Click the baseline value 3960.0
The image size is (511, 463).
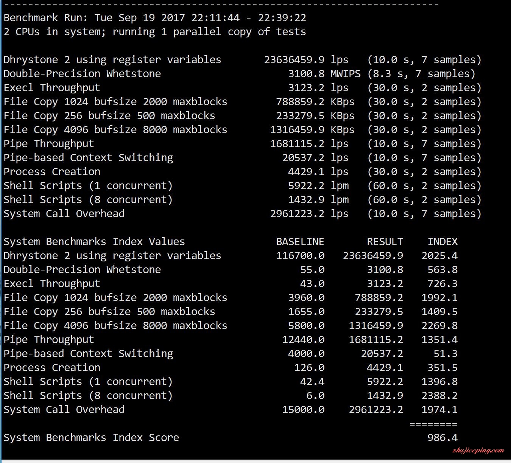tap(306, 298)
